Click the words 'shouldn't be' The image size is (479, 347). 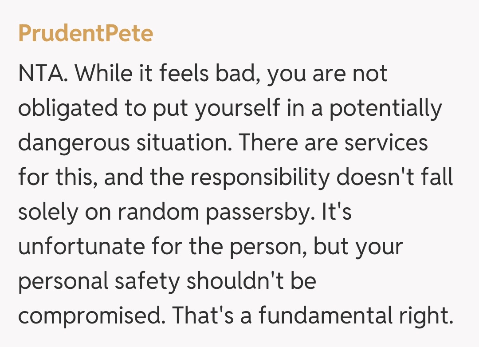click(x=251, y=282)
